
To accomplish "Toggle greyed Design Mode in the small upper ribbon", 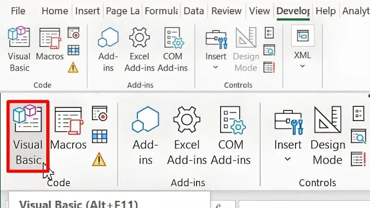I will 246,49.
